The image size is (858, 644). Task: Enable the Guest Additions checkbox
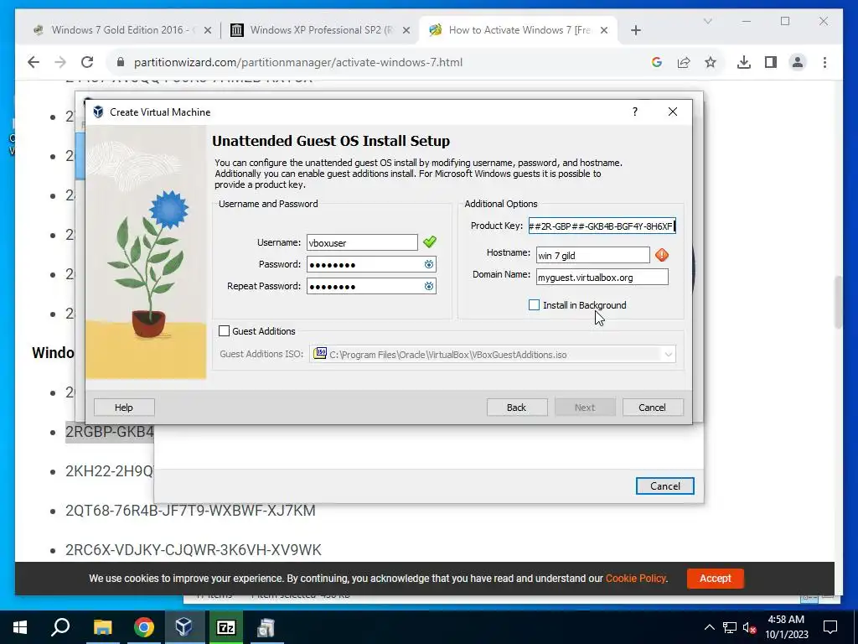tap(224, 330)
